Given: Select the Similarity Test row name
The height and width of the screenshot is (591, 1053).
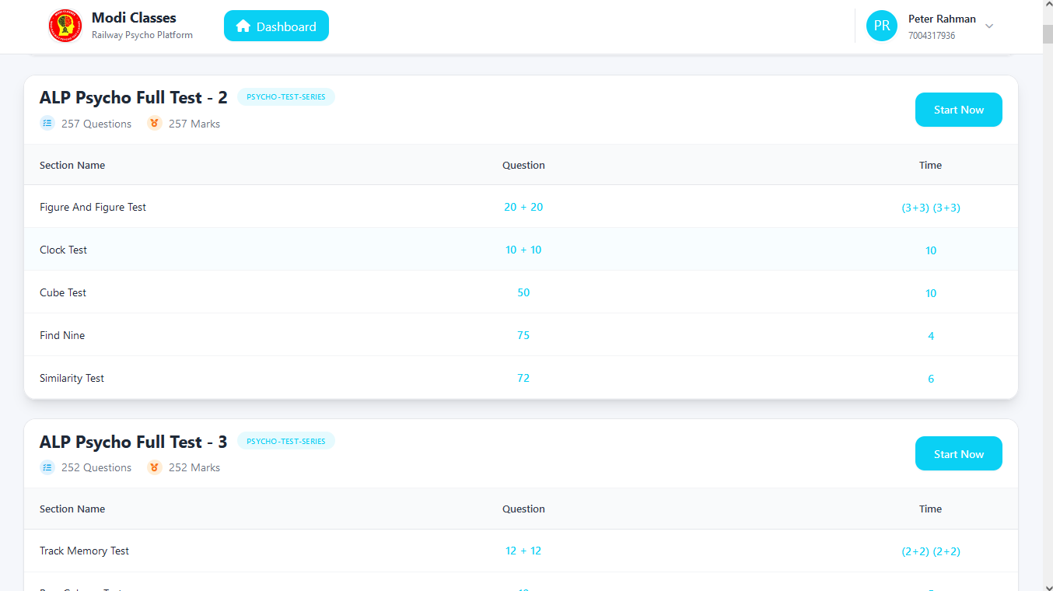Looking at the screenshot, I should [72, 378].
